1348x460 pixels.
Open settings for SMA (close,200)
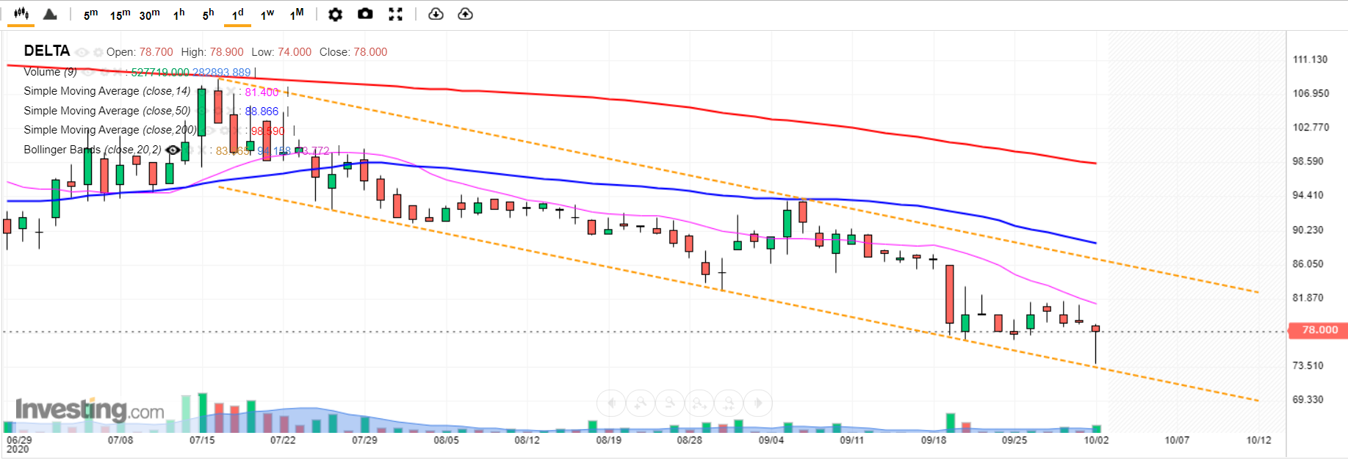(224, 130)
